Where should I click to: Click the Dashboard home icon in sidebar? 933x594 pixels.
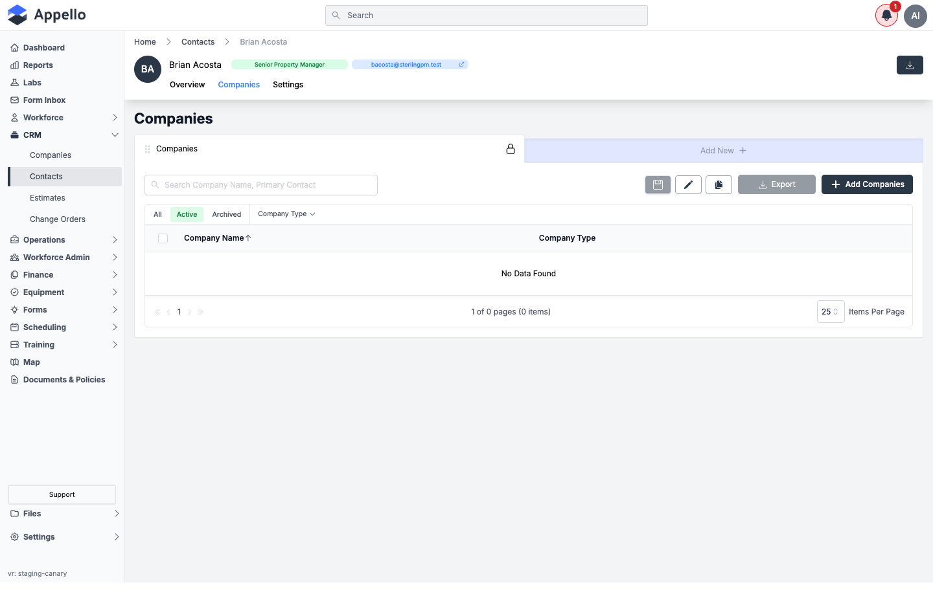[x=14, y=48]
